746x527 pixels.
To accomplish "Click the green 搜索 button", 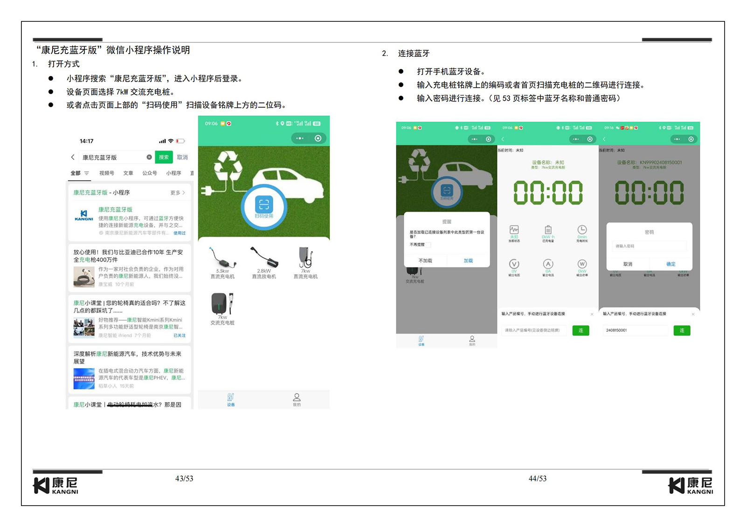I will pyautogui.click(x=164, y=157).
